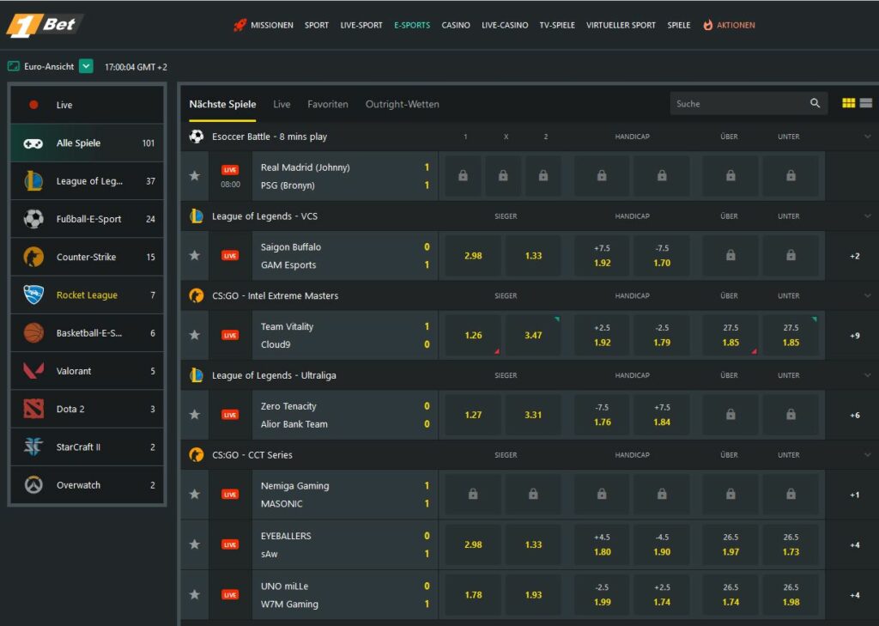Favorite EYEBALLERS vs sAw match

click(195, 544)
